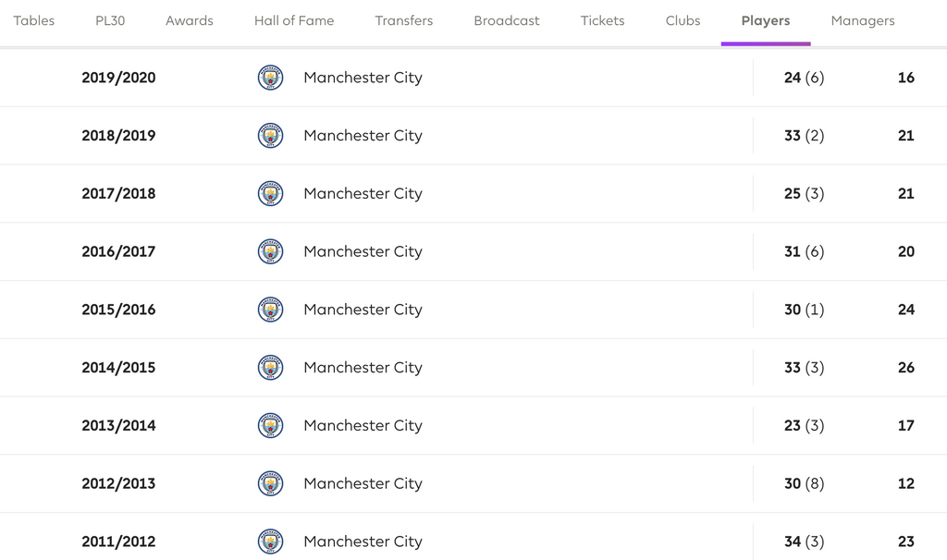
Task: Select the 2016/2017 season row label
Action: point(118,251)
